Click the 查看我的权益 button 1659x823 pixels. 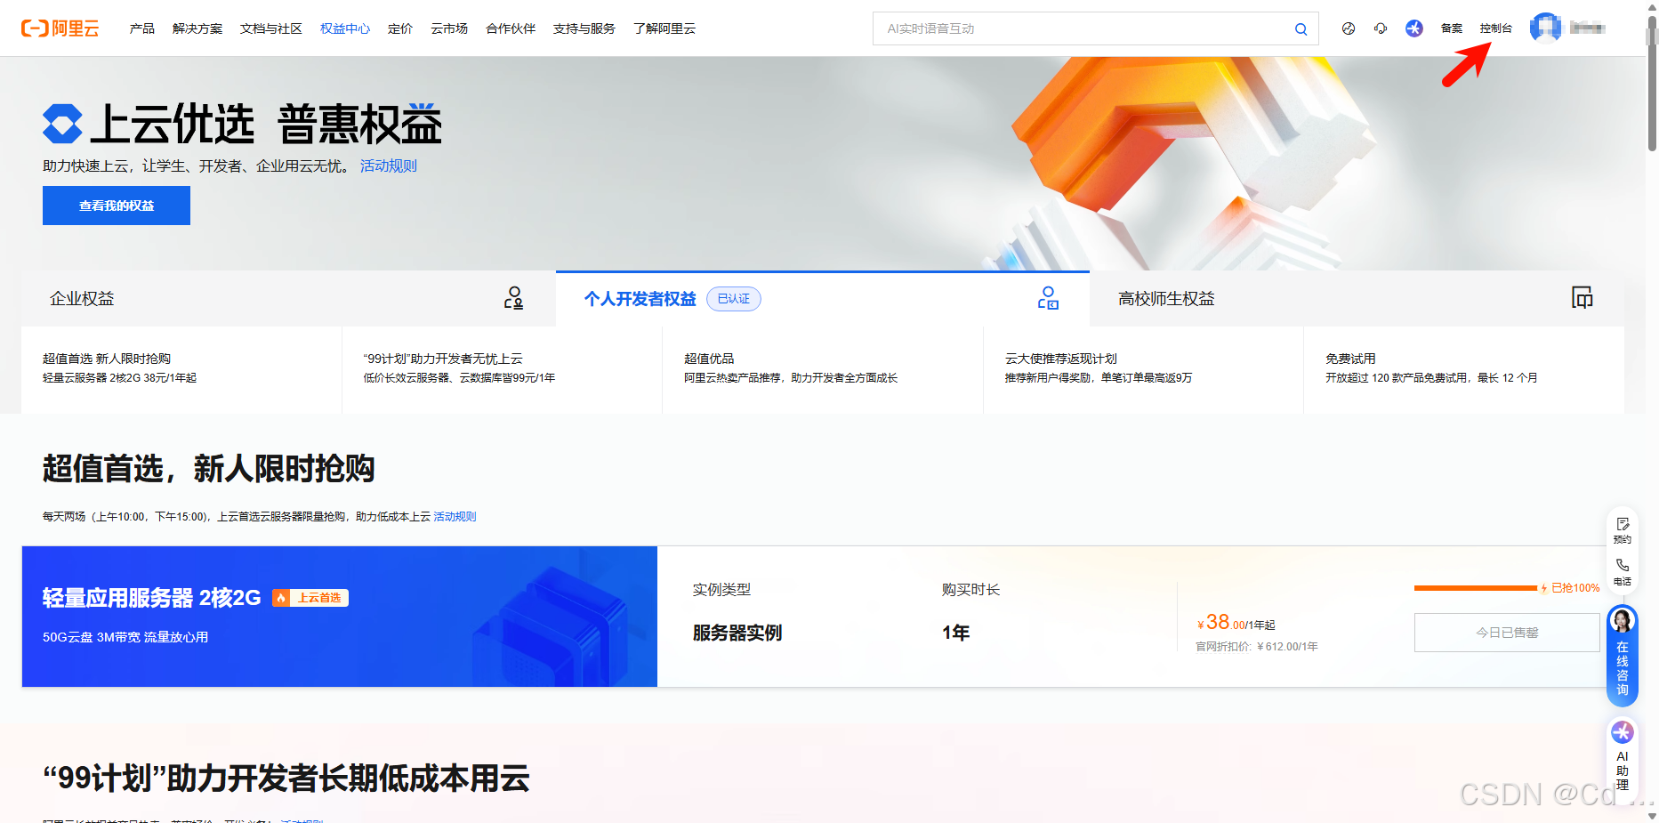tap(117, 206)
